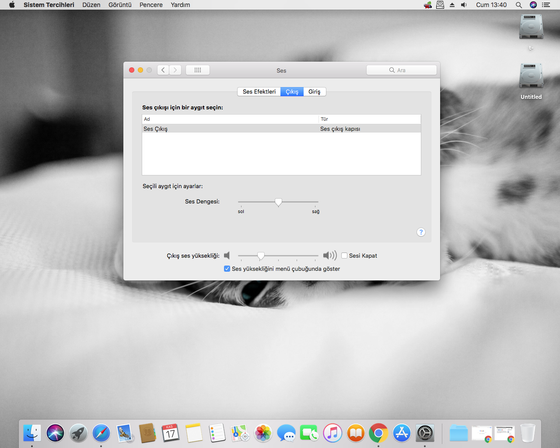Open Photos pinwheel icon in Dock
This screenshot has height=448, width=560.
[263, 433]
